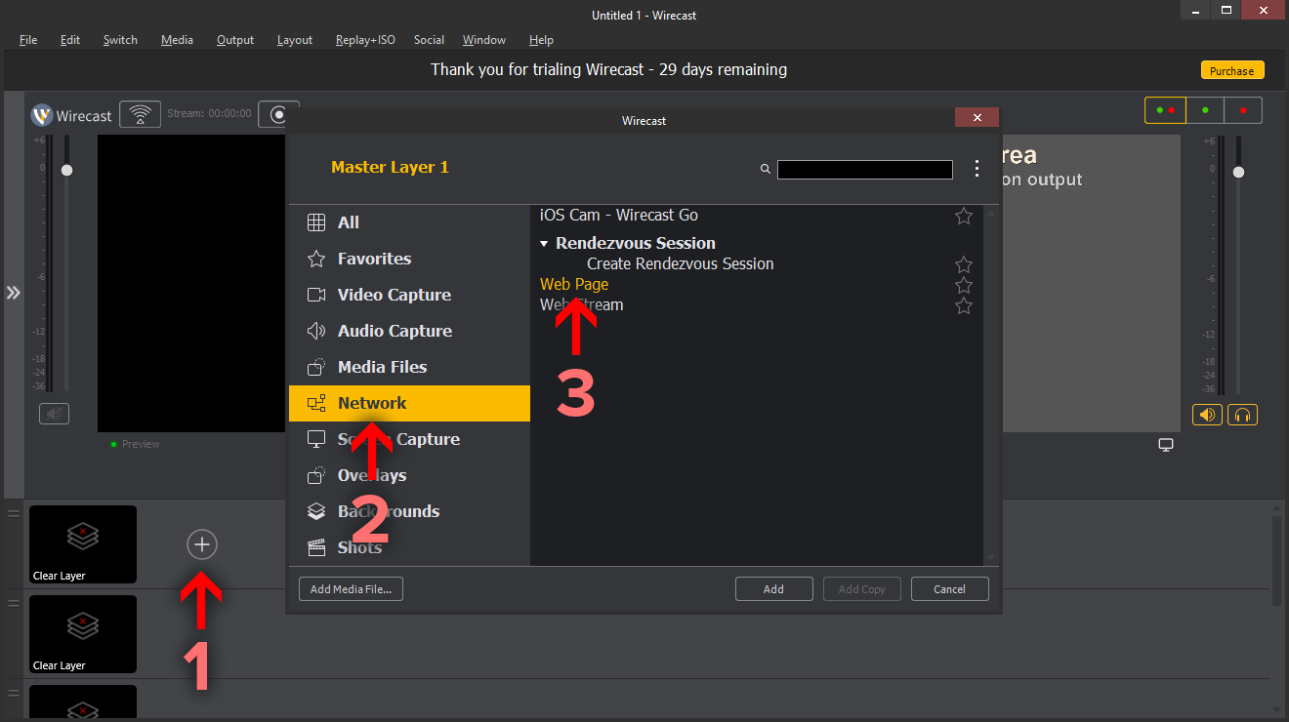Adjust the right output volume slider
This screenshot has height=722, width=1289.
coord(1238,172)
